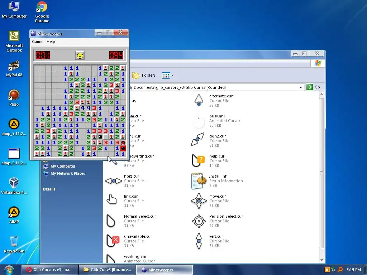Select the alternate.cur file name text
The width and height of the screenshot is (367, 275).
(221, 96)
